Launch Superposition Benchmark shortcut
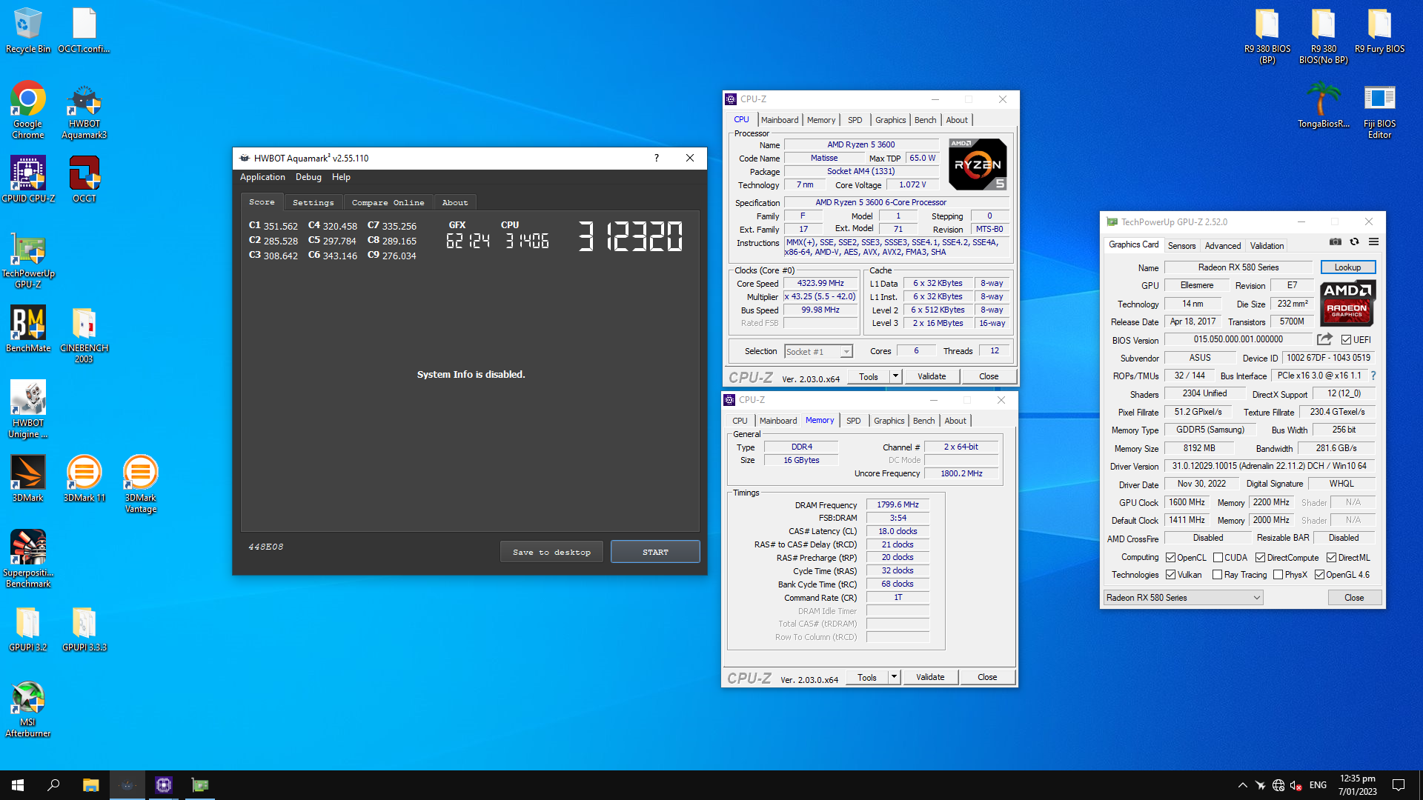Viewport: 1423px width, 800px height. point(28,559)
